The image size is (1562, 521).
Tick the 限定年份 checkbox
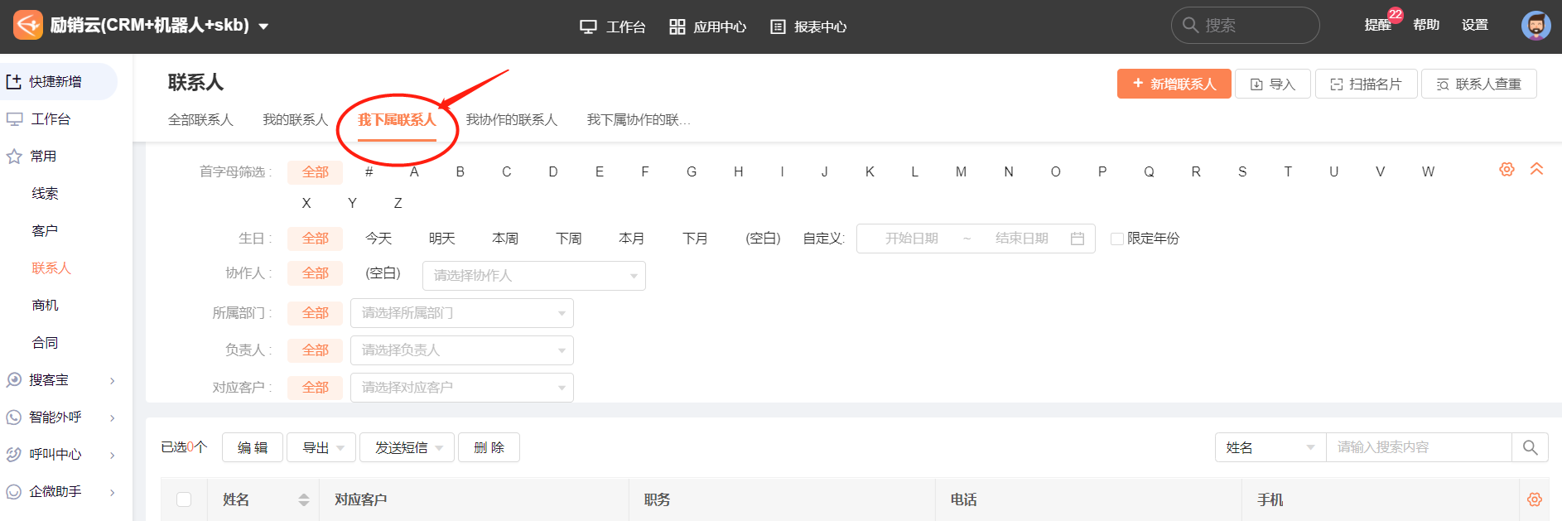[x=1117, y=239]
